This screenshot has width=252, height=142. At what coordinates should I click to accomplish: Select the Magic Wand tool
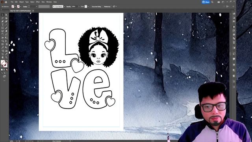click(3, 18)
